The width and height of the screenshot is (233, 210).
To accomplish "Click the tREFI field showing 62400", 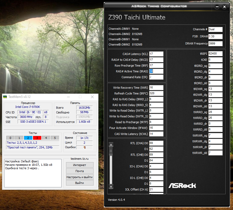I will point(215,54).
